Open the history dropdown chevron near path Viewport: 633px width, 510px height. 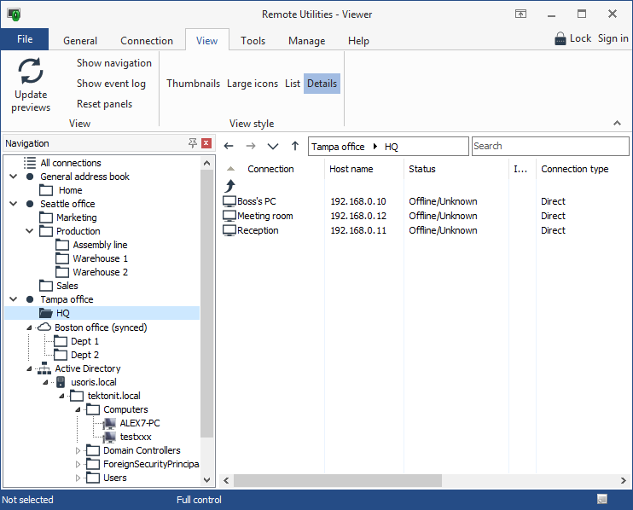pos(273,146)
